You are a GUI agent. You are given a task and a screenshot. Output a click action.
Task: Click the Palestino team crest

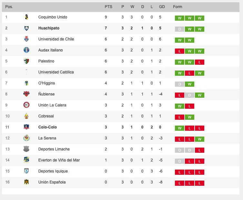point(27,61)
